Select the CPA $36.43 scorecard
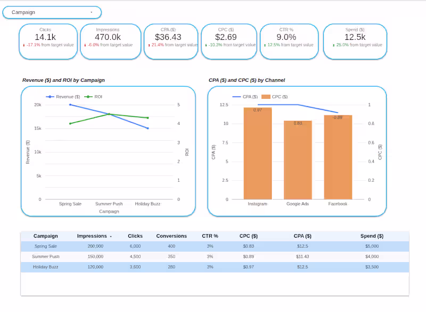426x312 pixels. click(171, 41)
